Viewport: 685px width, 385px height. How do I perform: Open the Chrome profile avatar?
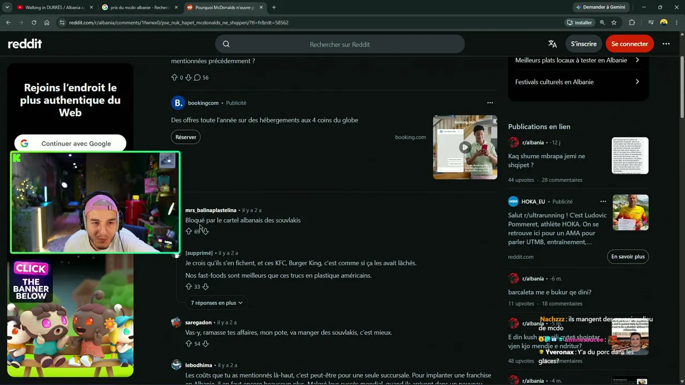[x=664, y=22]
